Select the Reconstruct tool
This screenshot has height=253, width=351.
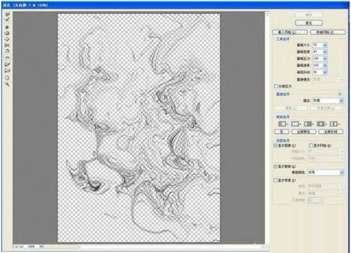(8, 19)
